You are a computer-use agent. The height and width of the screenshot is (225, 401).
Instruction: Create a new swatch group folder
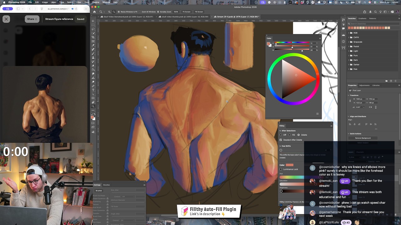tap(386, 81)
